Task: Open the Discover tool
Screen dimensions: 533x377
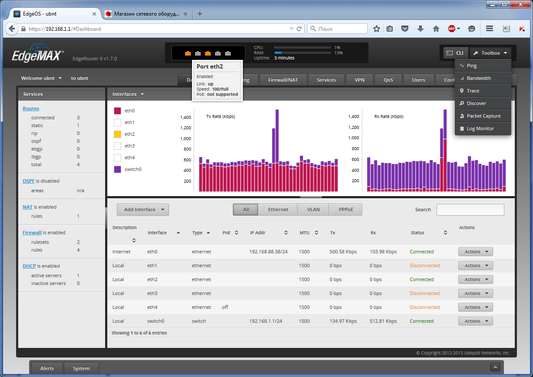Action: click(477, 103)
